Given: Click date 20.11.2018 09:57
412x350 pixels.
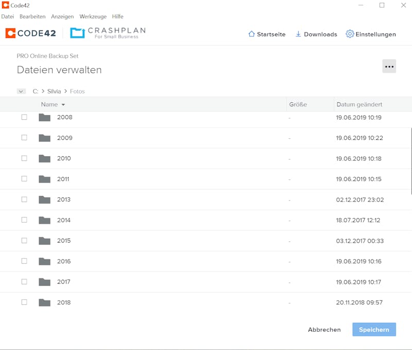Looking at the screenshot, I should pos(359,303).
